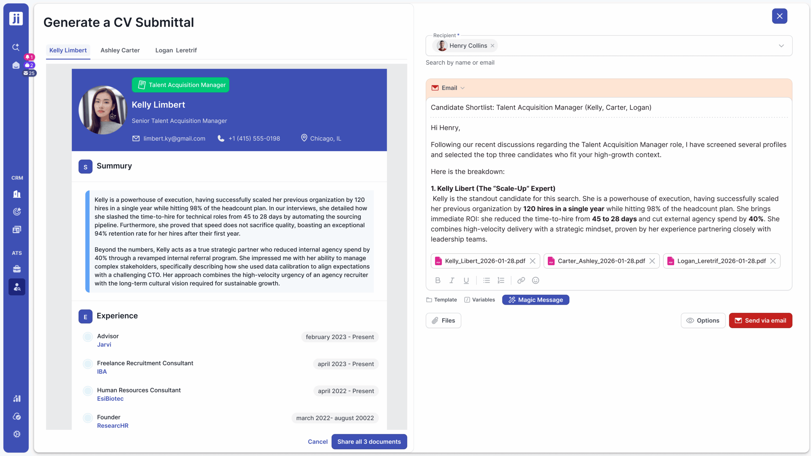Click Share all 3 documents button
This screenshot has width=811, height=456.
(369, 441)
